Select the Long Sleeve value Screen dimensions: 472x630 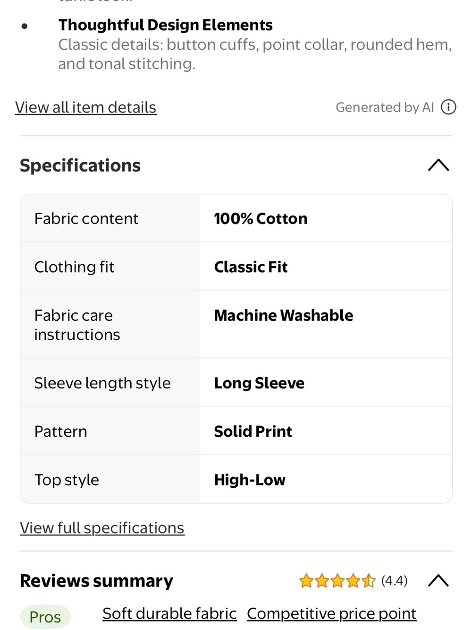259,383
